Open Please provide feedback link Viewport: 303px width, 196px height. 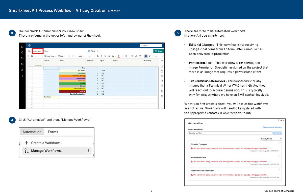click(272, 127)
